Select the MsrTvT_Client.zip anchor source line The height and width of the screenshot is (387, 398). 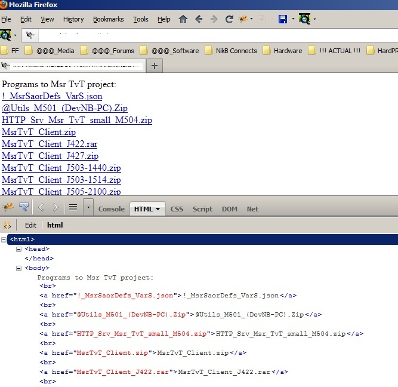pos(143,353)
